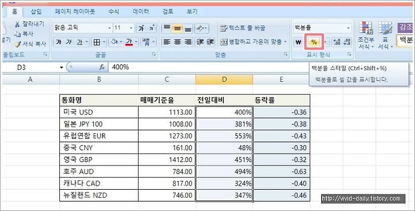Open the Page Layout (페이지 레이아웃) tab
The height and width of the screenshot is (211, 415).
click(x=75, y=12)
